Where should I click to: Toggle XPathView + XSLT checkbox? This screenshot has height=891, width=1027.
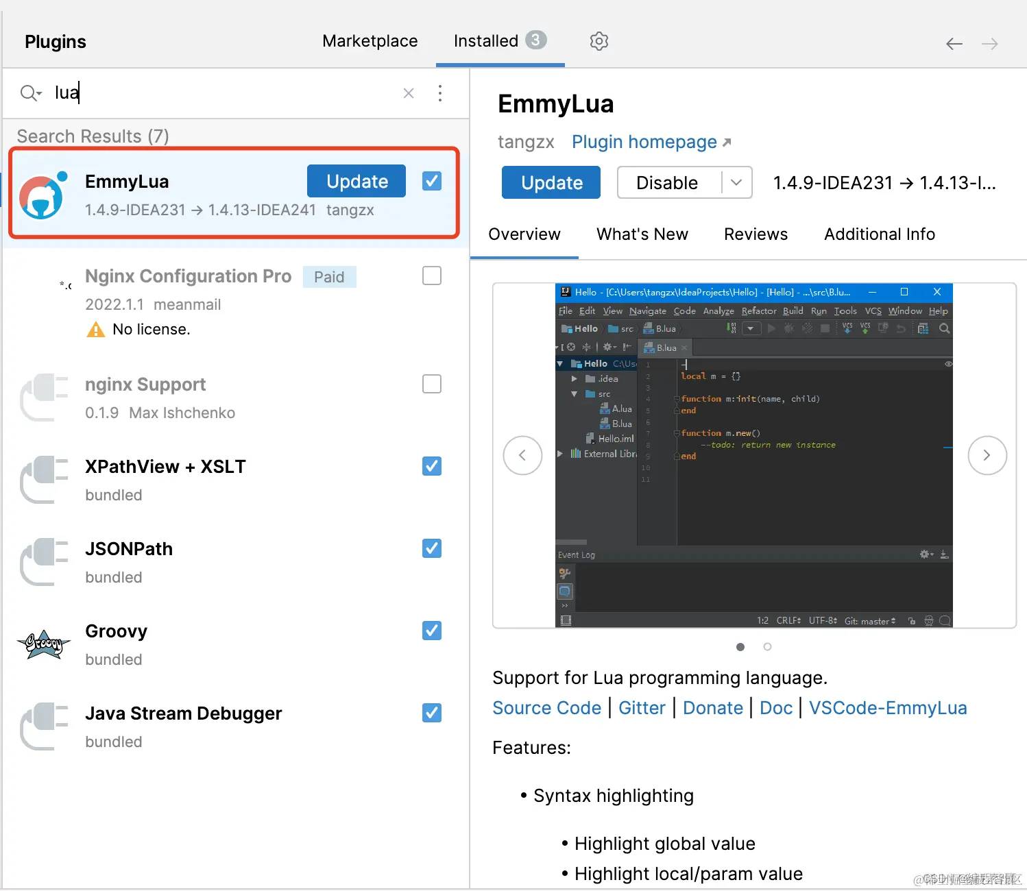432,466
